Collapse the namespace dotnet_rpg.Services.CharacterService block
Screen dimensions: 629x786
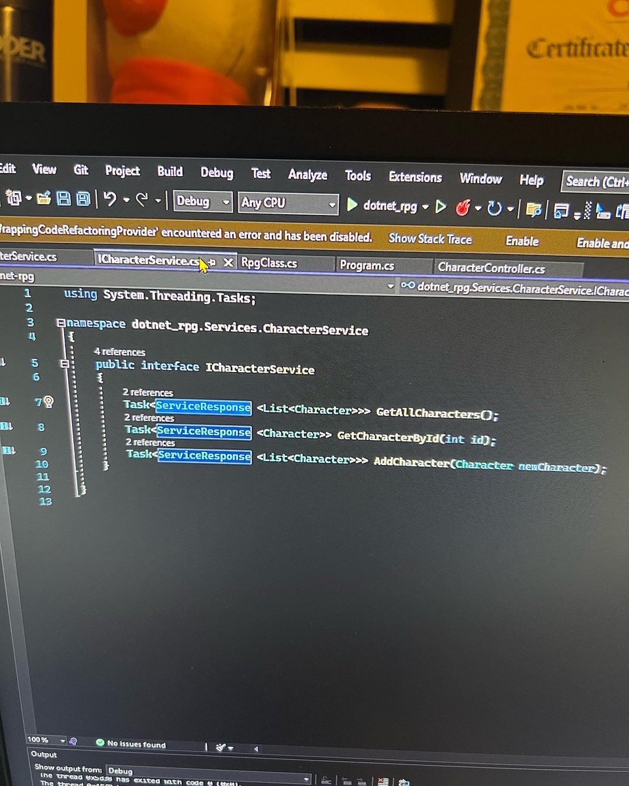(x=61, y=323)
